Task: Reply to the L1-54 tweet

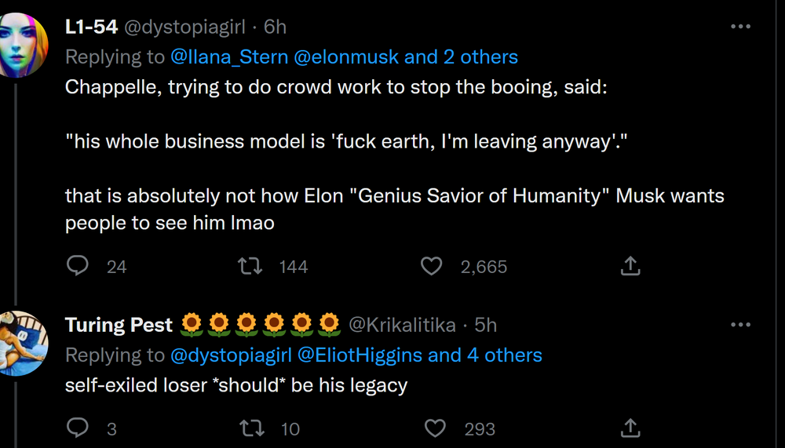Action: (x=78, y=267)
